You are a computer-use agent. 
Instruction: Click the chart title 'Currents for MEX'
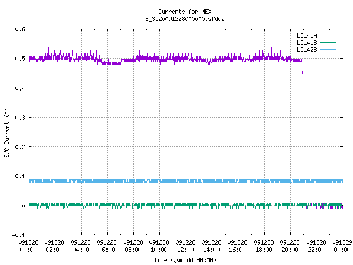pyautogui.click(x=185, y=12)
